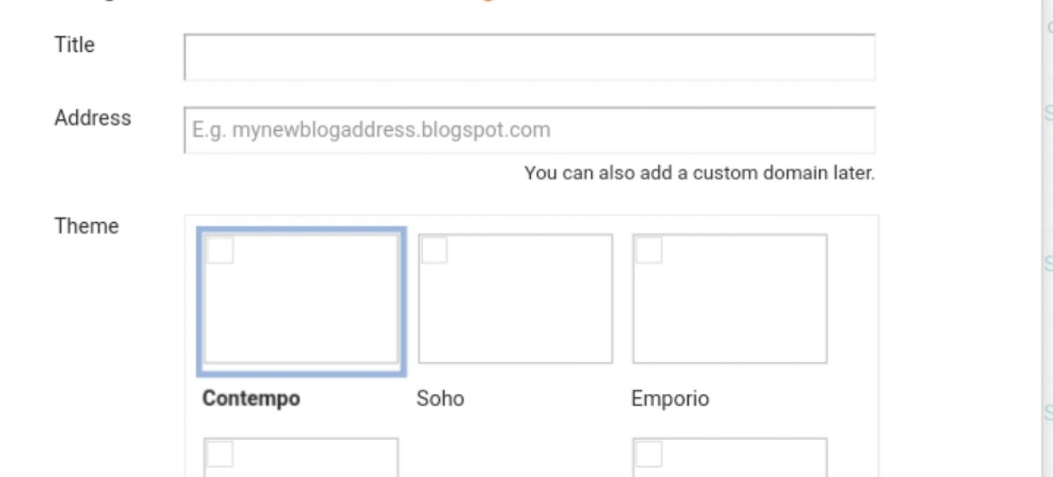Click broken image icon below Emporio label
The height and width of the screenshot is (477, 1053).
click(649, 455)
